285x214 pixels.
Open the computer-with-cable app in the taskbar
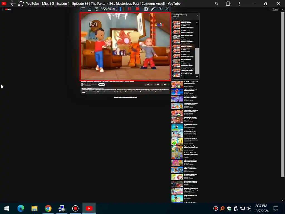pyautogui.click(x=62, y=208)
